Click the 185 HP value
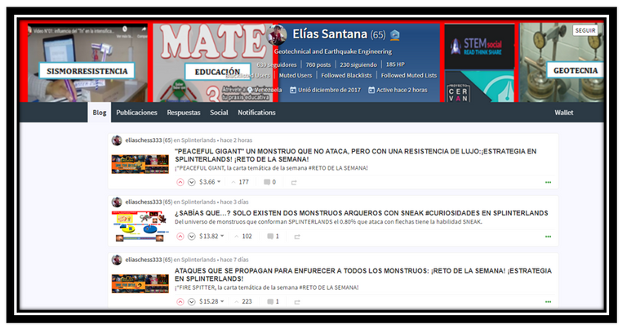The image size is (627, 329). click(x=395, y=64)
